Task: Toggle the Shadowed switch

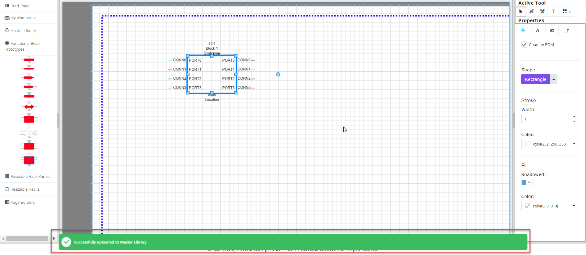Action: (x=527, y=182)
